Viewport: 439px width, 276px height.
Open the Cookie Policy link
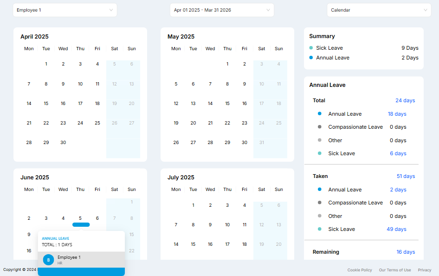point(360,270)
